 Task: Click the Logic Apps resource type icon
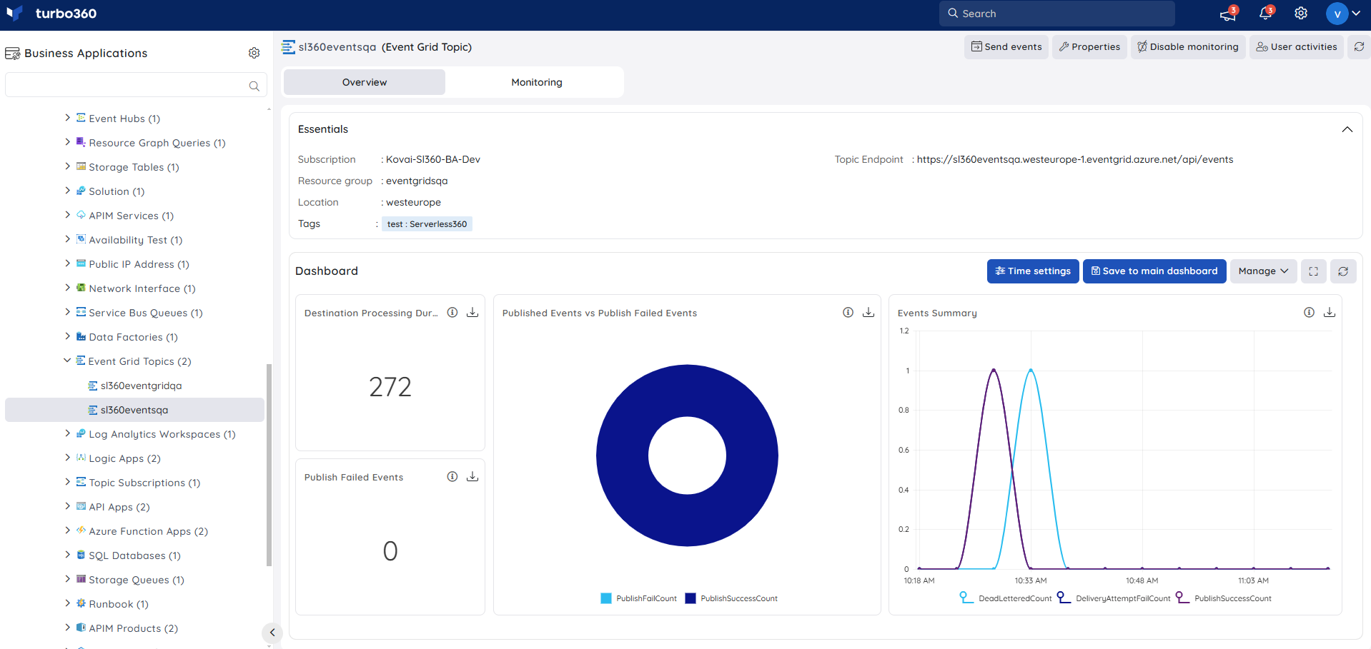coord(81,458)
